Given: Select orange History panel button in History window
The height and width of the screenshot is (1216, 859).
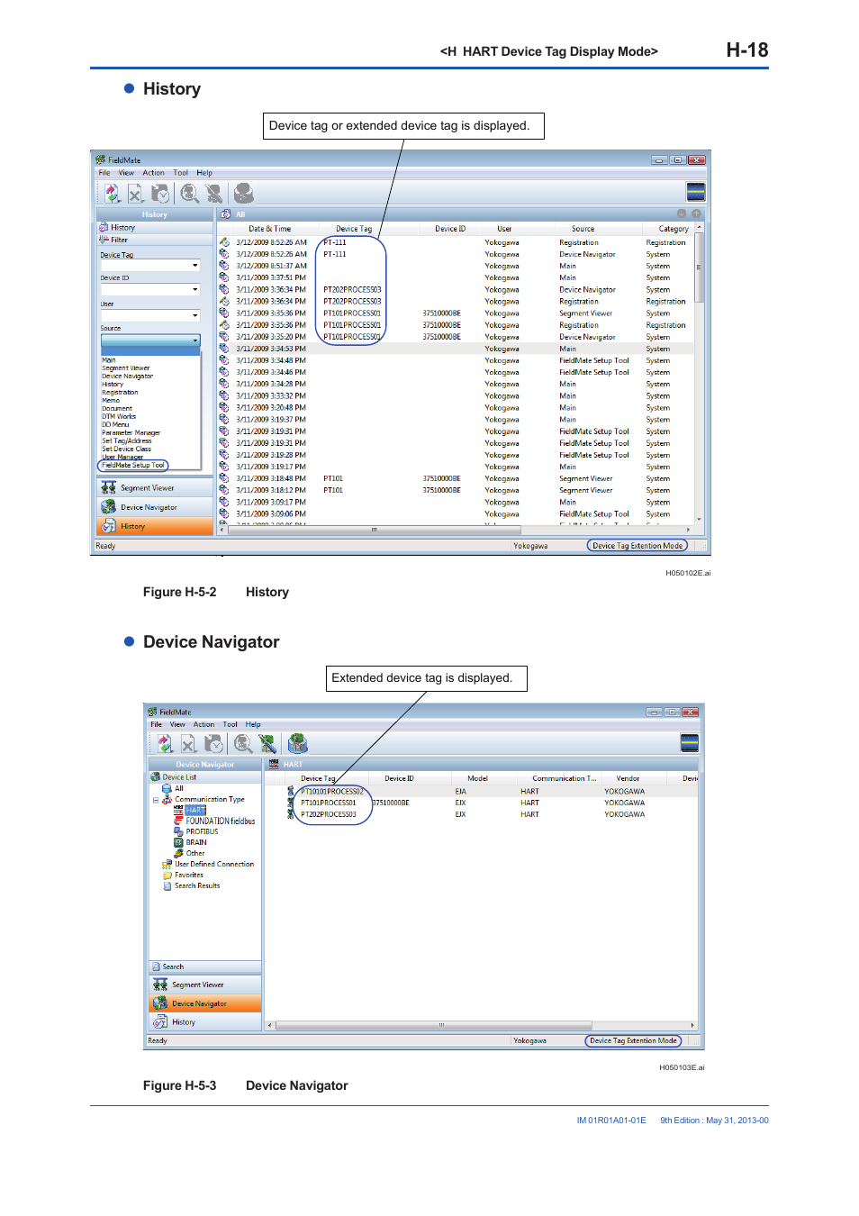Looking at the screenshot, I should [155, 526].
